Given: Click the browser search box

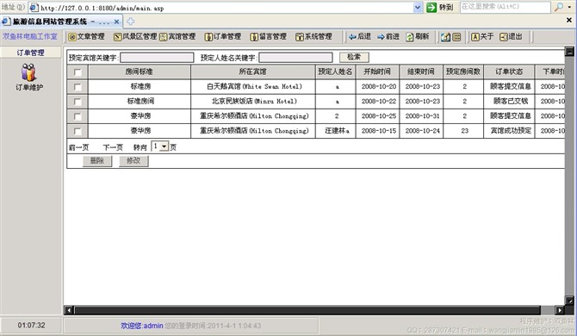Looking at the screenshot, I should tap(506, 7).
